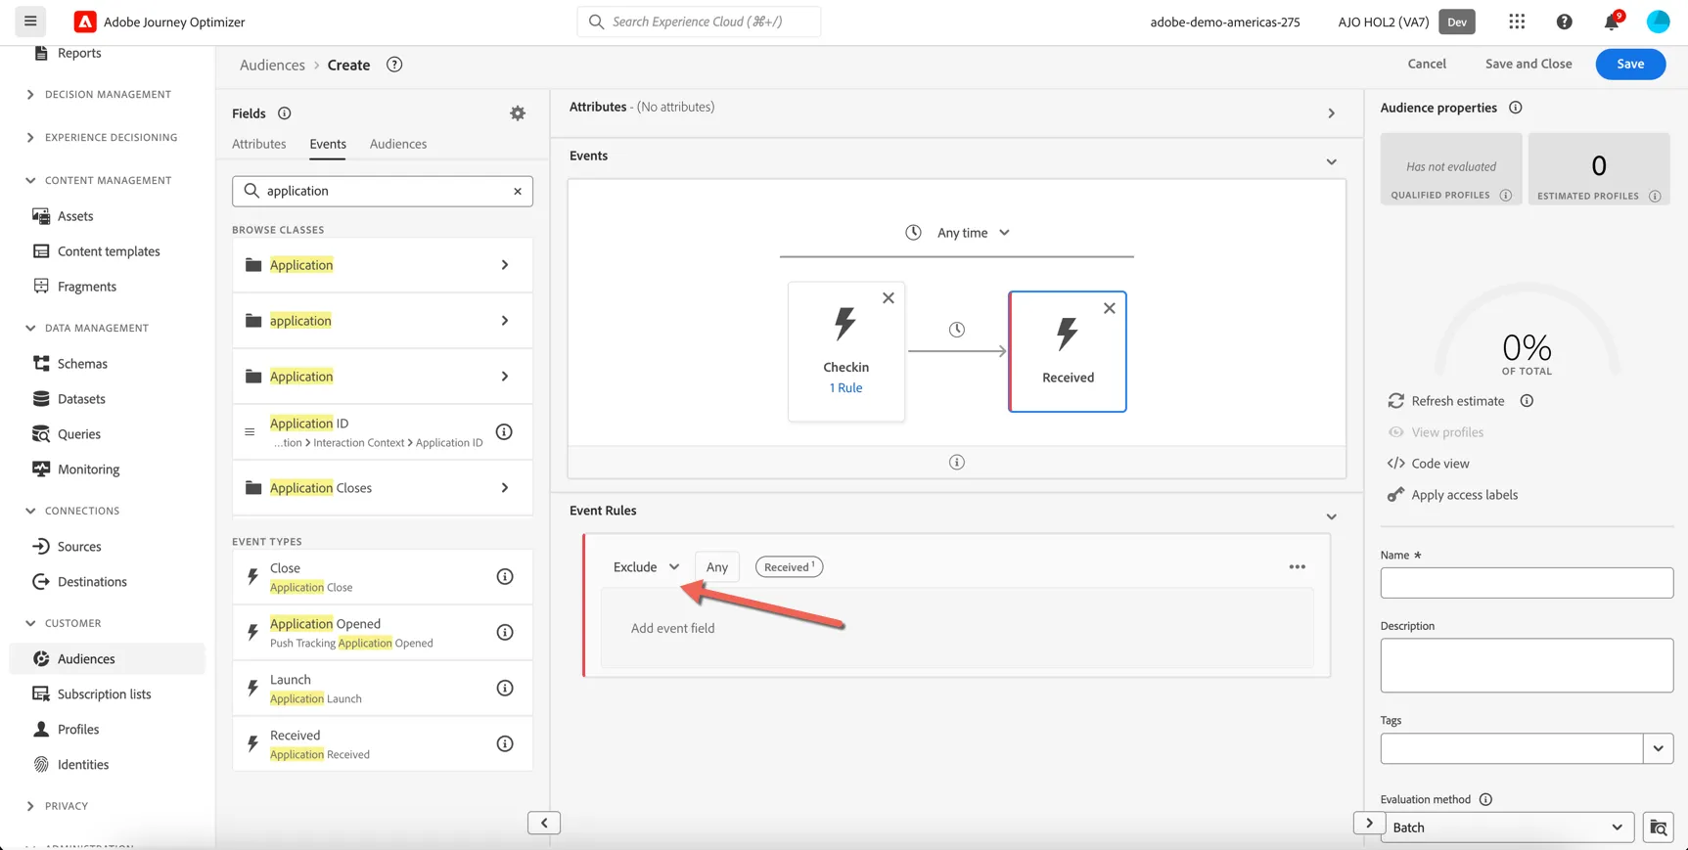The image size is (1688, 850).
Task: Click Save and Close
Action: point(1528,64)
